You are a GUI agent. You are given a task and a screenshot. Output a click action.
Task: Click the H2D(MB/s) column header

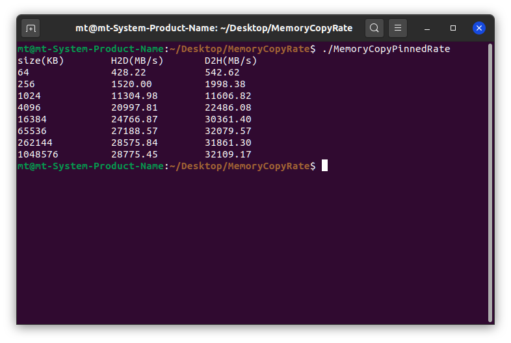pyautogui.click(x=137, y=61)
